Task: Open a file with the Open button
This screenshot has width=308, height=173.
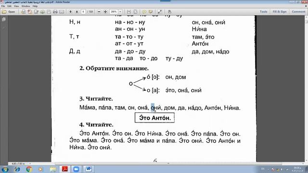Action: click(9, 12)
